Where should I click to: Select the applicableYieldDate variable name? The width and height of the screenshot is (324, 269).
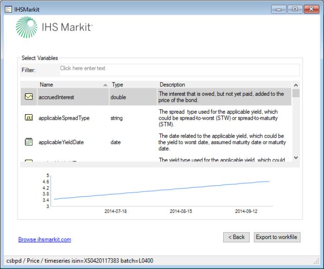click(62, 143)
